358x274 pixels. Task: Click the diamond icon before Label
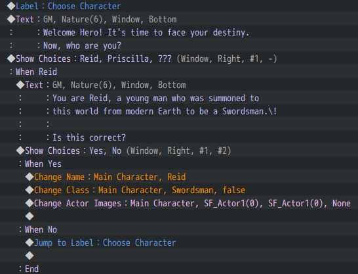pos(11,6)
